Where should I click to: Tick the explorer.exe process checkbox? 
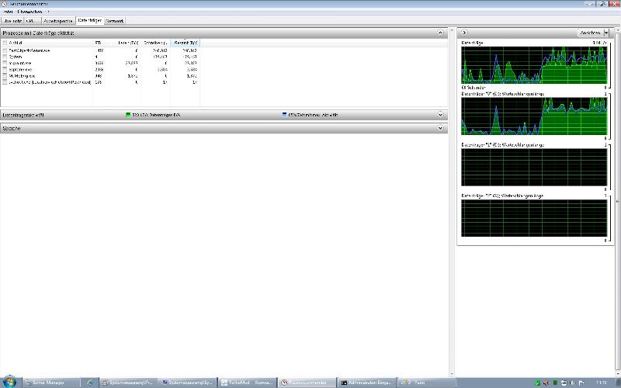(x=5, y=70)
